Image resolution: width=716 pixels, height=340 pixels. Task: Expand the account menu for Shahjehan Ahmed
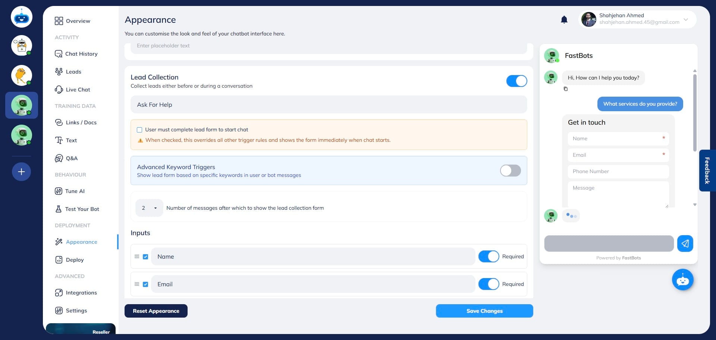point(686,19)
